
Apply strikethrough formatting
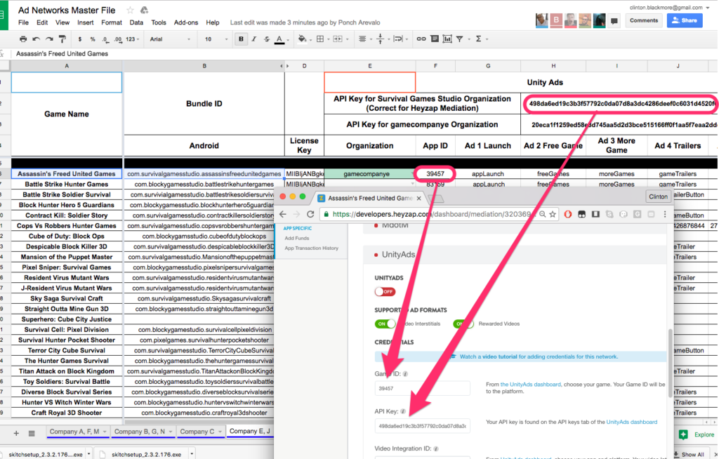point(266,39)
